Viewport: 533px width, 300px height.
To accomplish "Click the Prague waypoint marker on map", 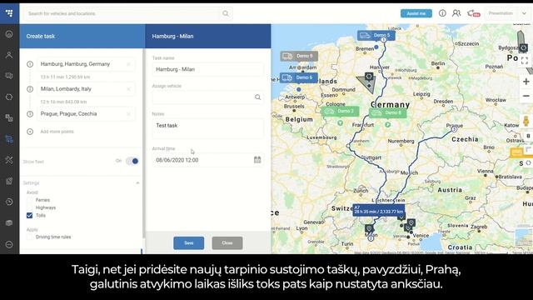I will (x=454, y=129).
